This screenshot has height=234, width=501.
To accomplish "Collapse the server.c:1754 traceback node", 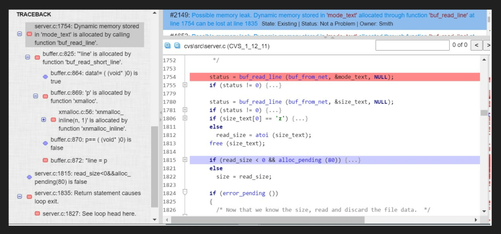I will 20,34.
